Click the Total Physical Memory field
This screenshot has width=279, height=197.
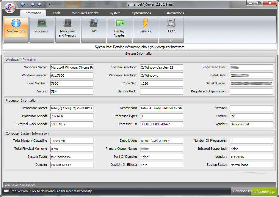coord(72,149)
